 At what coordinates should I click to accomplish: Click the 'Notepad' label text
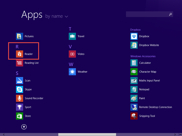pyautogui.click(x=144, y=90)
